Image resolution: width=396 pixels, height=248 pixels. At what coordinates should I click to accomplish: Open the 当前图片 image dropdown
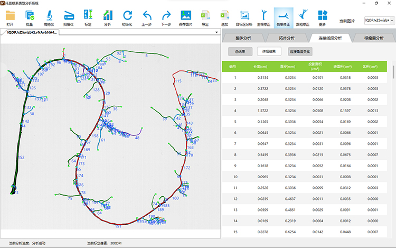tap(379, 20)
